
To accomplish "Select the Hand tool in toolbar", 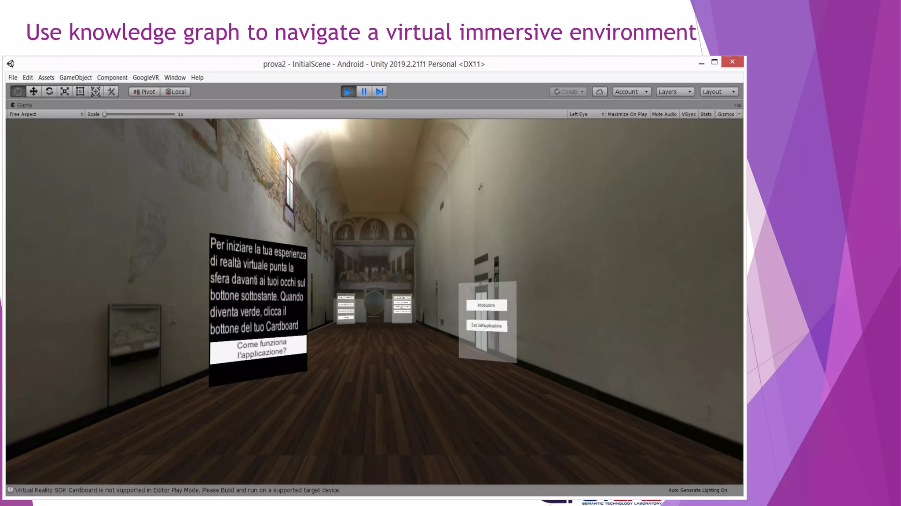I will (18, 91).
